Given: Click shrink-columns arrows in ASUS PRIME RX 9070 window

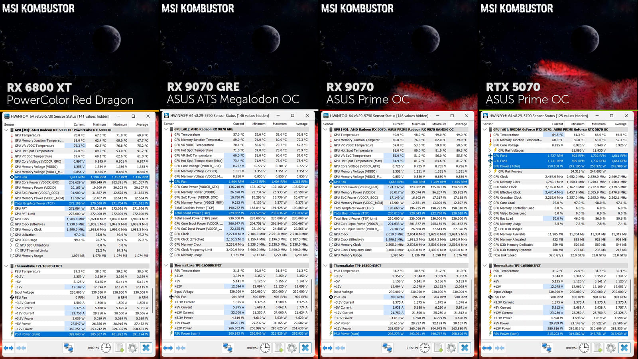Looking at the screenshot, I should point(340,348).
